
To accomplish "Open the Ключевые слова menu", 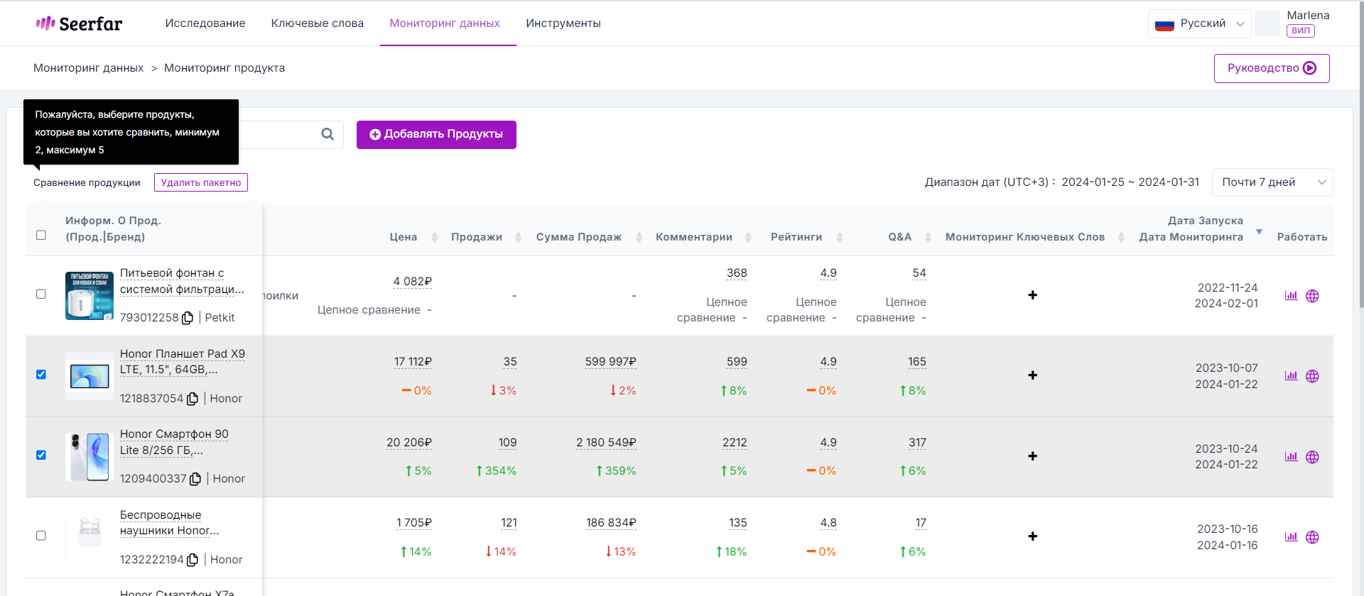I will pyautogui.click(x=318, y=23).
